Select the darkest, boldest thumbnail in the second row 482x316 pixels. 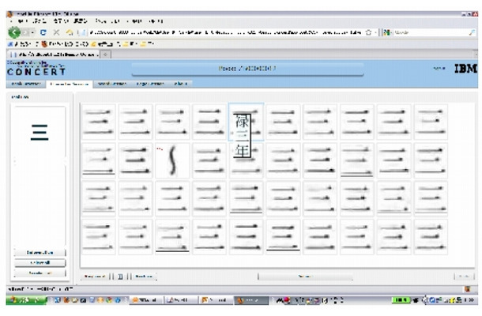pyautogui.click(x=135, y=160)
